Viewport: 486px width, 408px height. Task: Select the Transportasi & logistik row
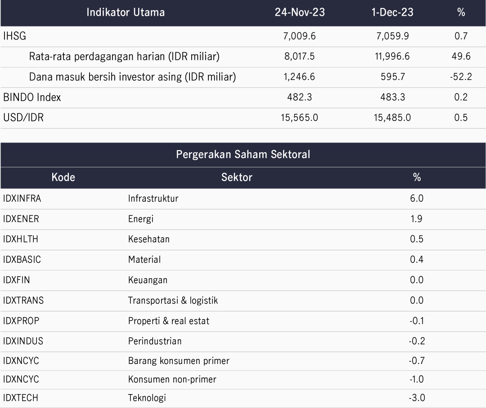click(x=173, y=300)
